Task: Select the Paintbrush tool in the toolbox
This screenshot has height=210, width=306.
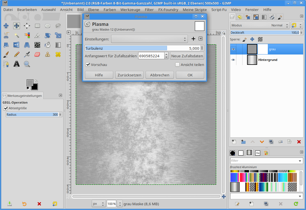Action: pos(6,54)
